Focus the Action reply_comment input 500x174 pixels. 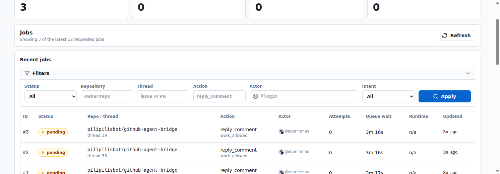(x=220, y=96)
